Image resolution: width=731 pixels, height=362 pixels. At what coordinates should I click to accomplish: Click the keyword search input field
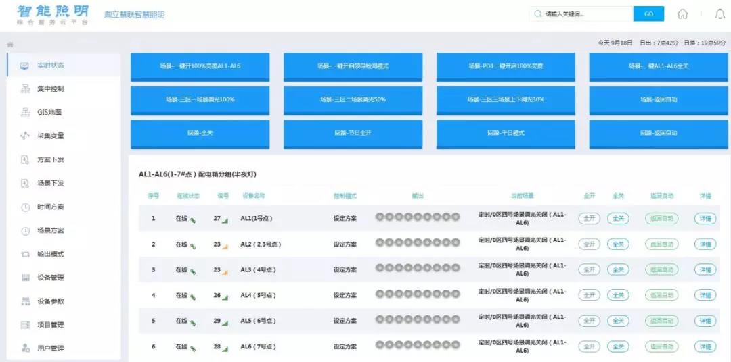click(x=585, y=14)
